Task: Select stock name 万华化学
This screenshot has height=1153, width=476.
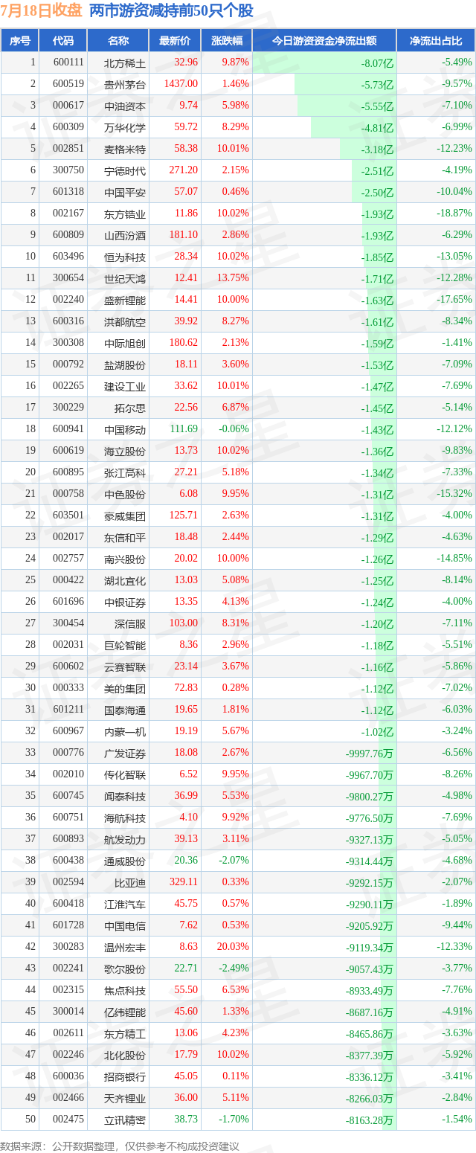Action: (125, 127)
